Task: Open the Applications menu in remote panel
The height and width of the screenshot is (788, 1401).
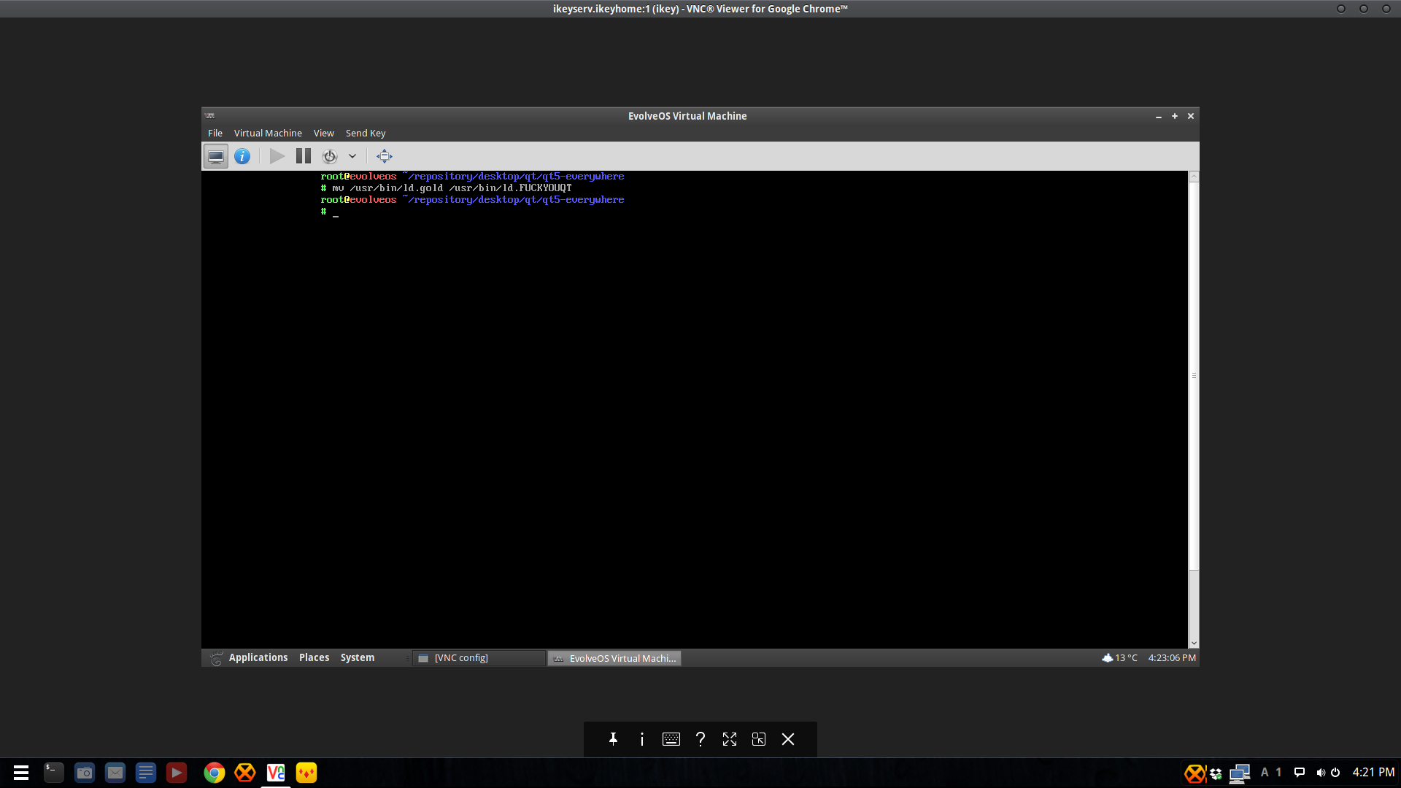Action: pos(258,657)
